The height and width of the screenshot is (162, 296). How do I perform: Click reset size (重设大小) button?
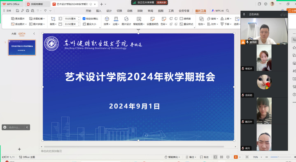pyautogui.click(x=89, y=24)
